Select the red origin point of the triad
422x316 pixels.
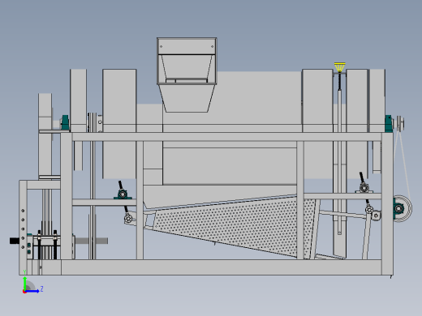coord(24,292)
